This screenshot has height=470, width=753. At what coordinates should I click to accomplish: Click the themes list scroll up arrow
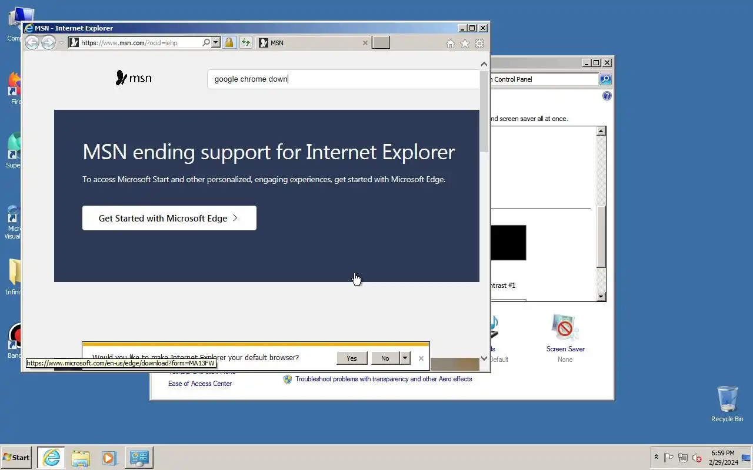[601, 132]
